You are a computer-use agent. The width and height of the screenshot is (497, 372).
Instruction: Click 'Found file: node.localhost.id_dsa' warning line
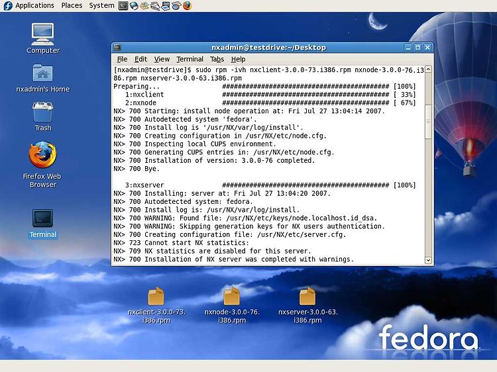245,218
